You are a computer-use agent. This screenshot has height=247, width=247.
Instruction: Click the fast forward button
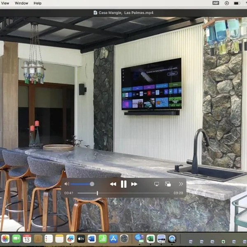(134, 184)
